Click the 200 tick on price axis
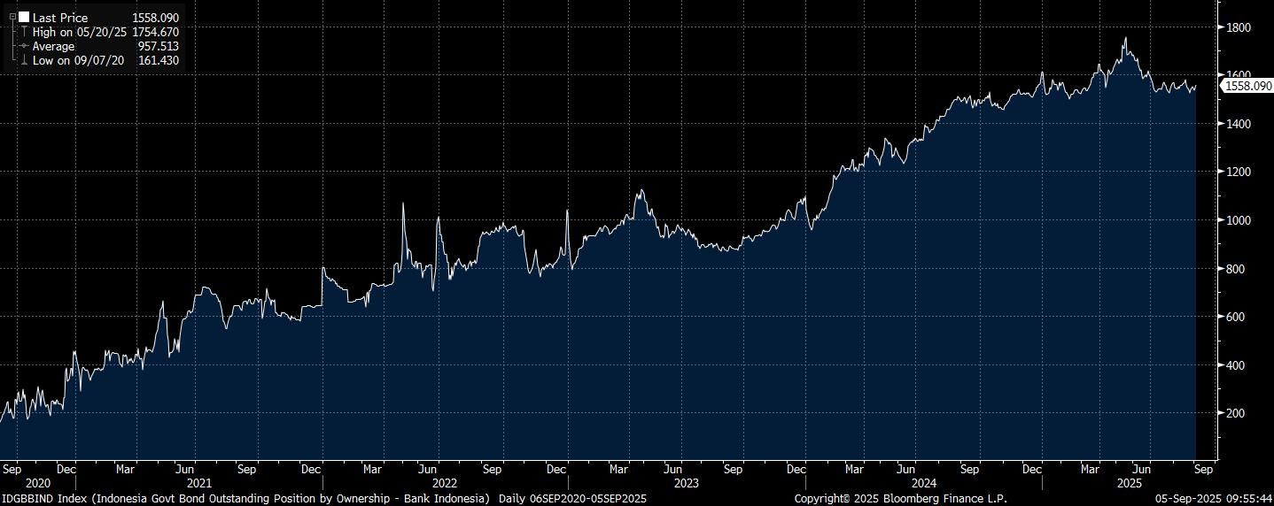The image size is (1274, 506). (1236, 413)
